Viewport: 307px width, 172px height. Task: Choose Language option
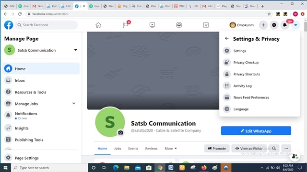[260, 109]
